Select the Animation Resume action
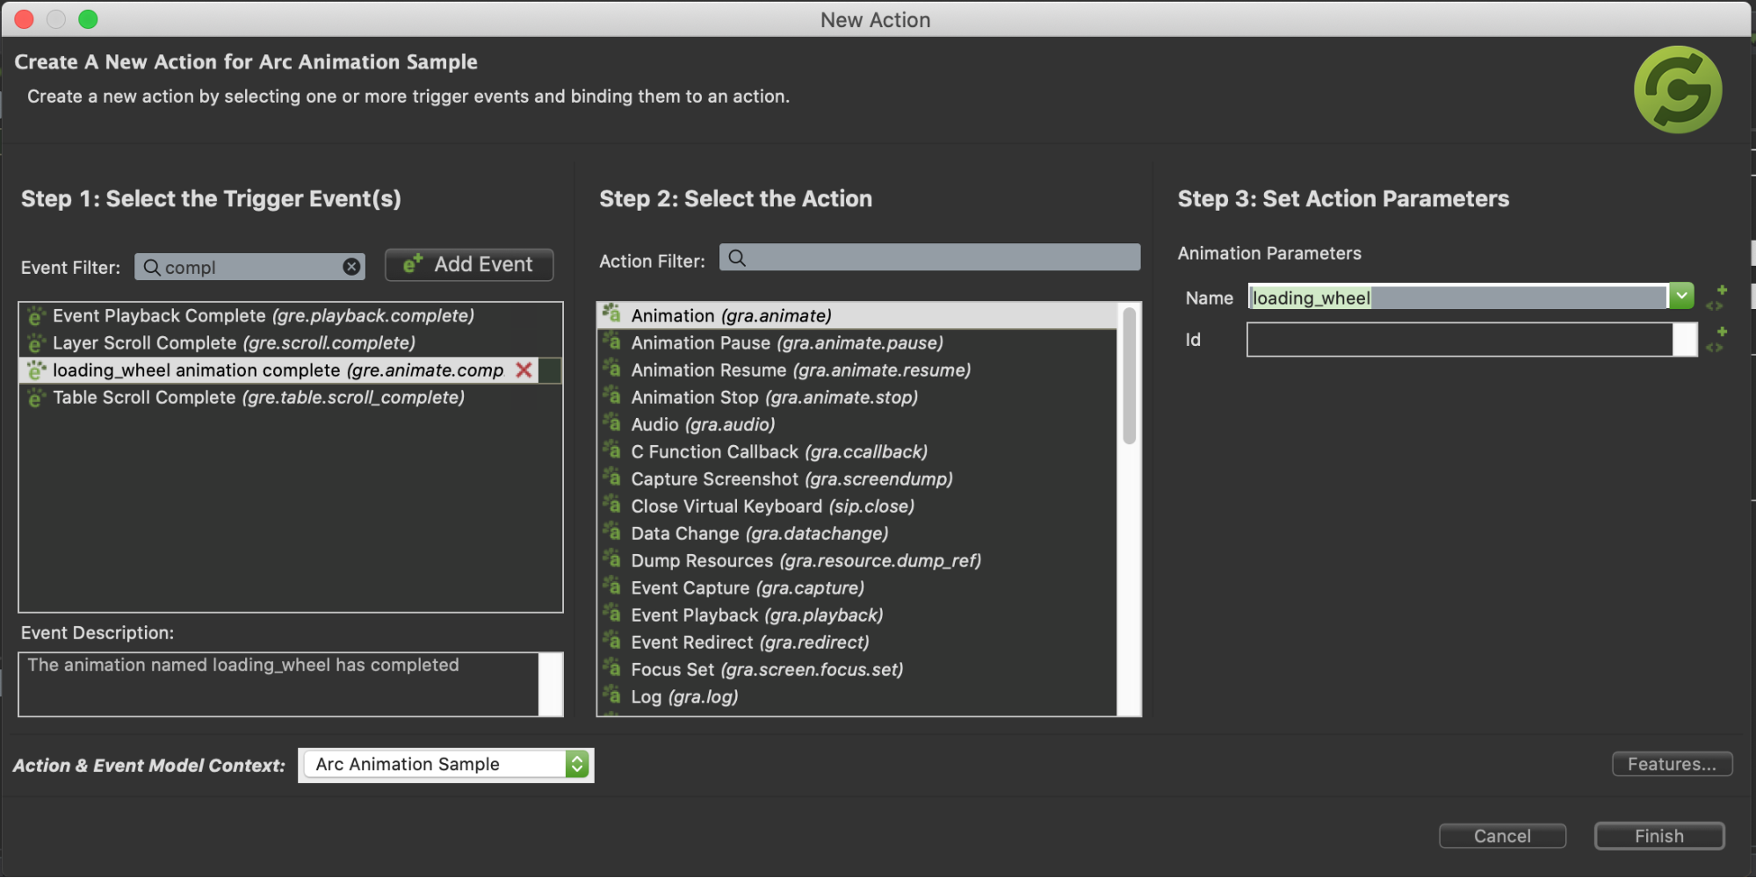Screen dimensions: 1756x878 pos(857,371)
